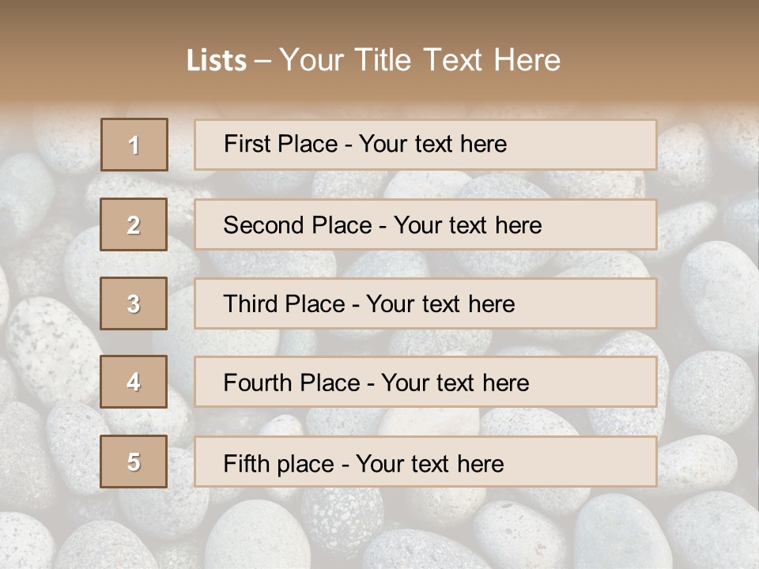Viewport: 759px width, 569px height.
Task: Select the number 2 box
Action: tap(134, 224)
